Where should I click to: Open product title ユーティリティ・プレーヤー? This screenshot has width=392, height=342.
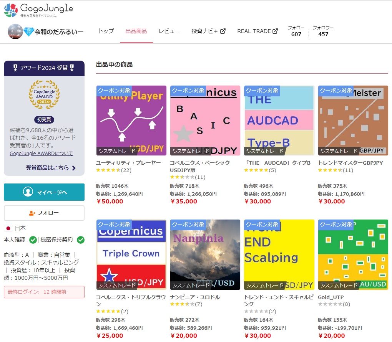pyautogui.click(x=128, y=163)
